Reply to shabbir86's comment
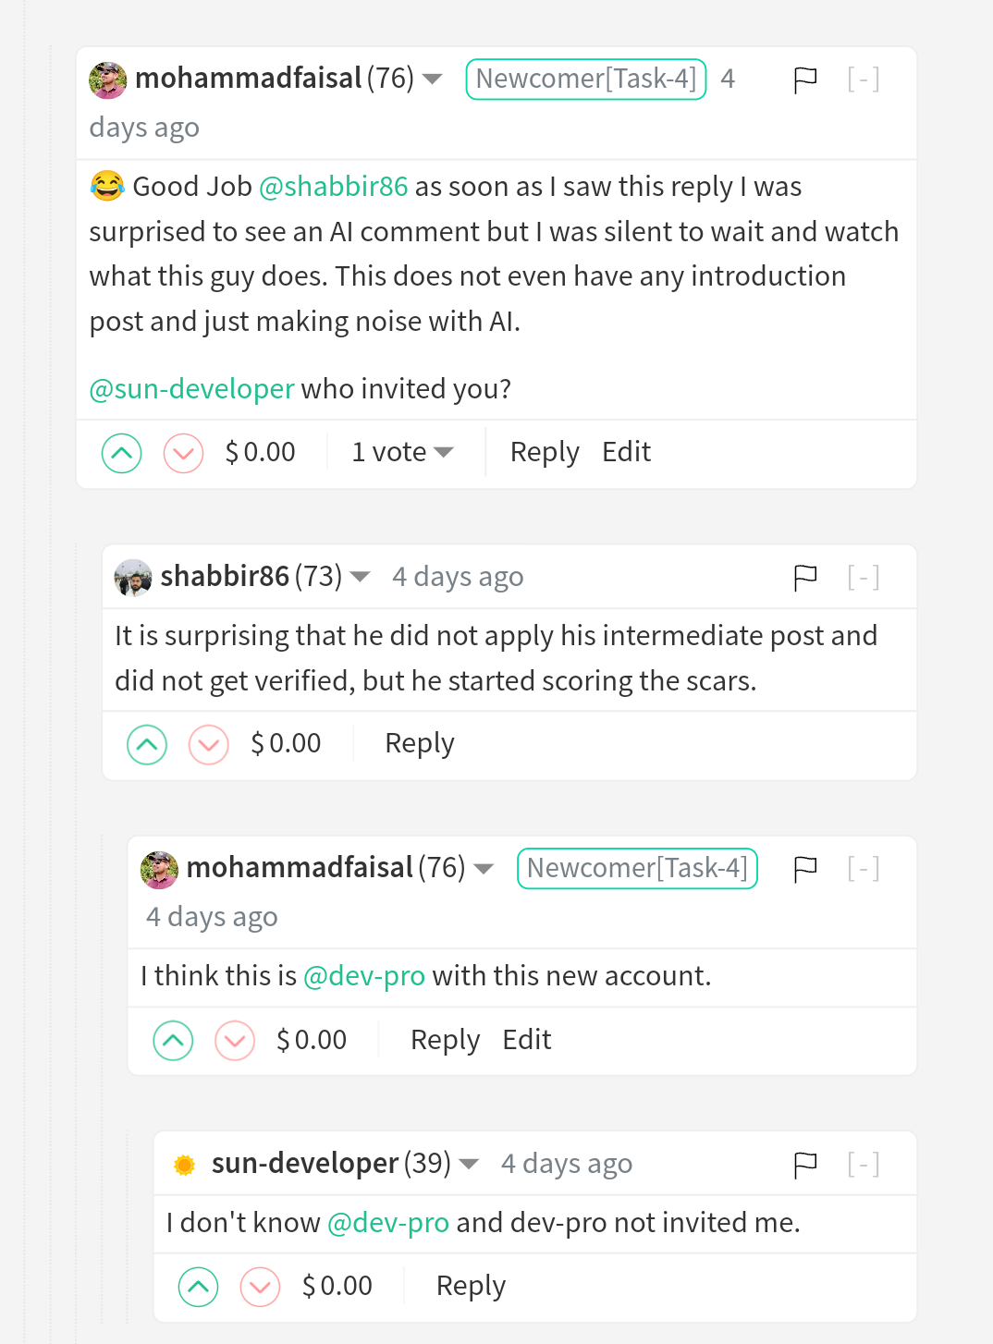The image size is (993, 1344). coord(420,744)
